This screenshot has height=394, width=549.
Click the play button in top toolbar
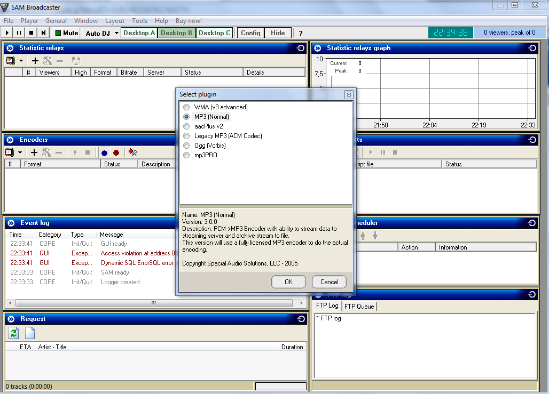[x=6, y=33]
